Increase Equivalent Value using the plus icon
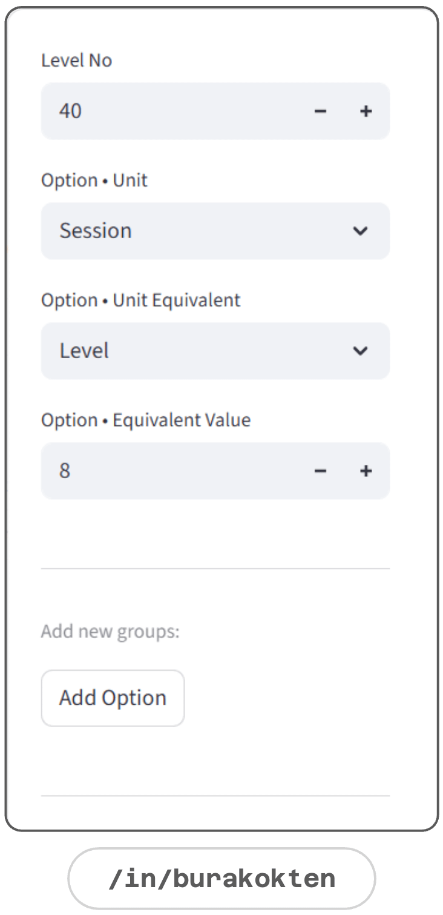443x915 pixels. tap(366, 471)
